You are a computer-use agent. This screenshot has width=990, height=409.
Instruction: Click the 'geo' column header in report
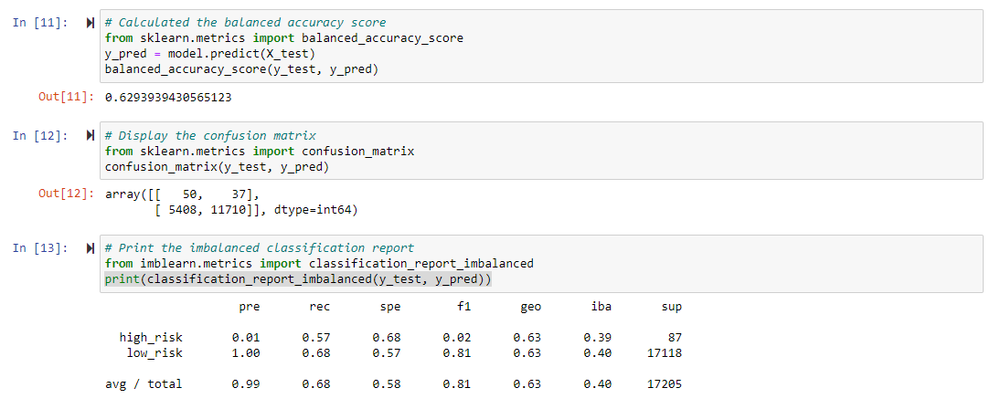(530, 308)
